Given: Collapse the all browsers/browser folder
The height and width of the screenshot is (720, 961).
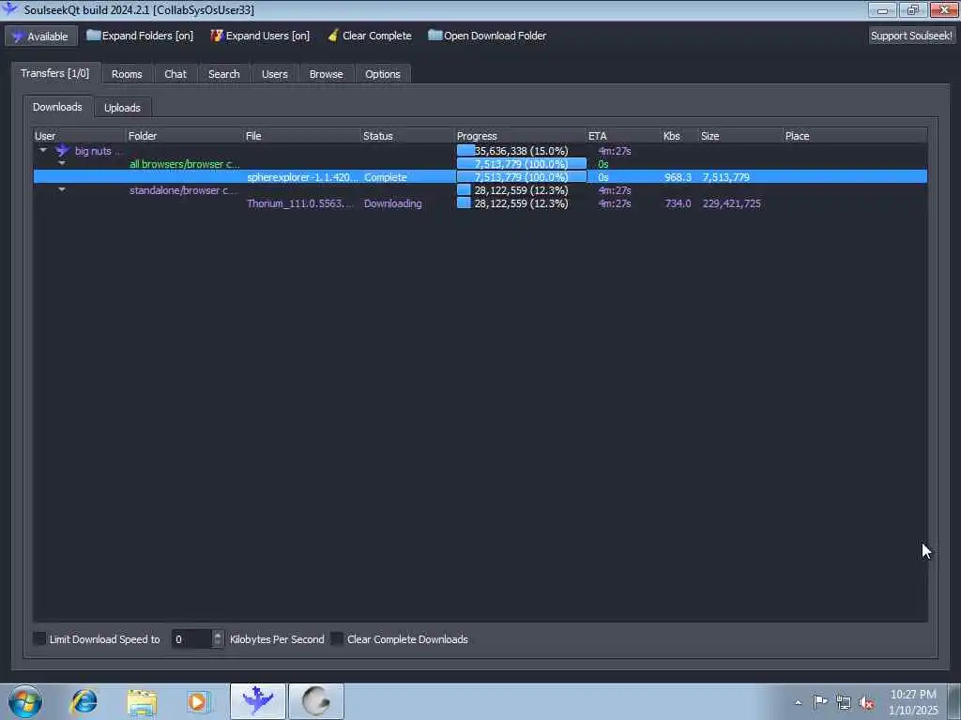Looking at the screenshot, I should (x=62, y=163).
